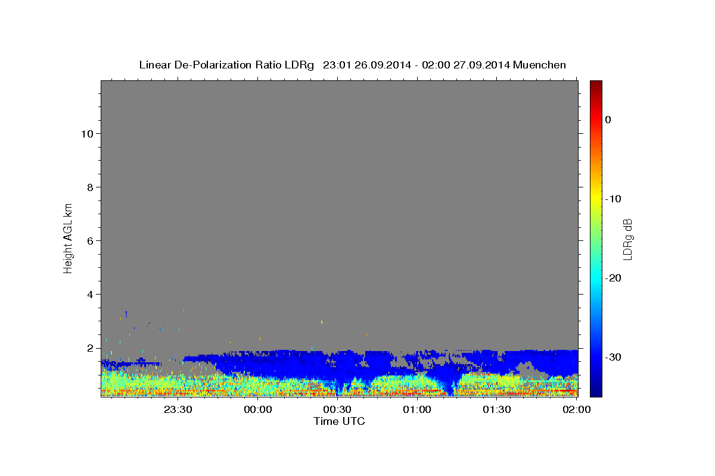
Task: Click the '01:00' time tick label
Action: (x=417, y=409)
